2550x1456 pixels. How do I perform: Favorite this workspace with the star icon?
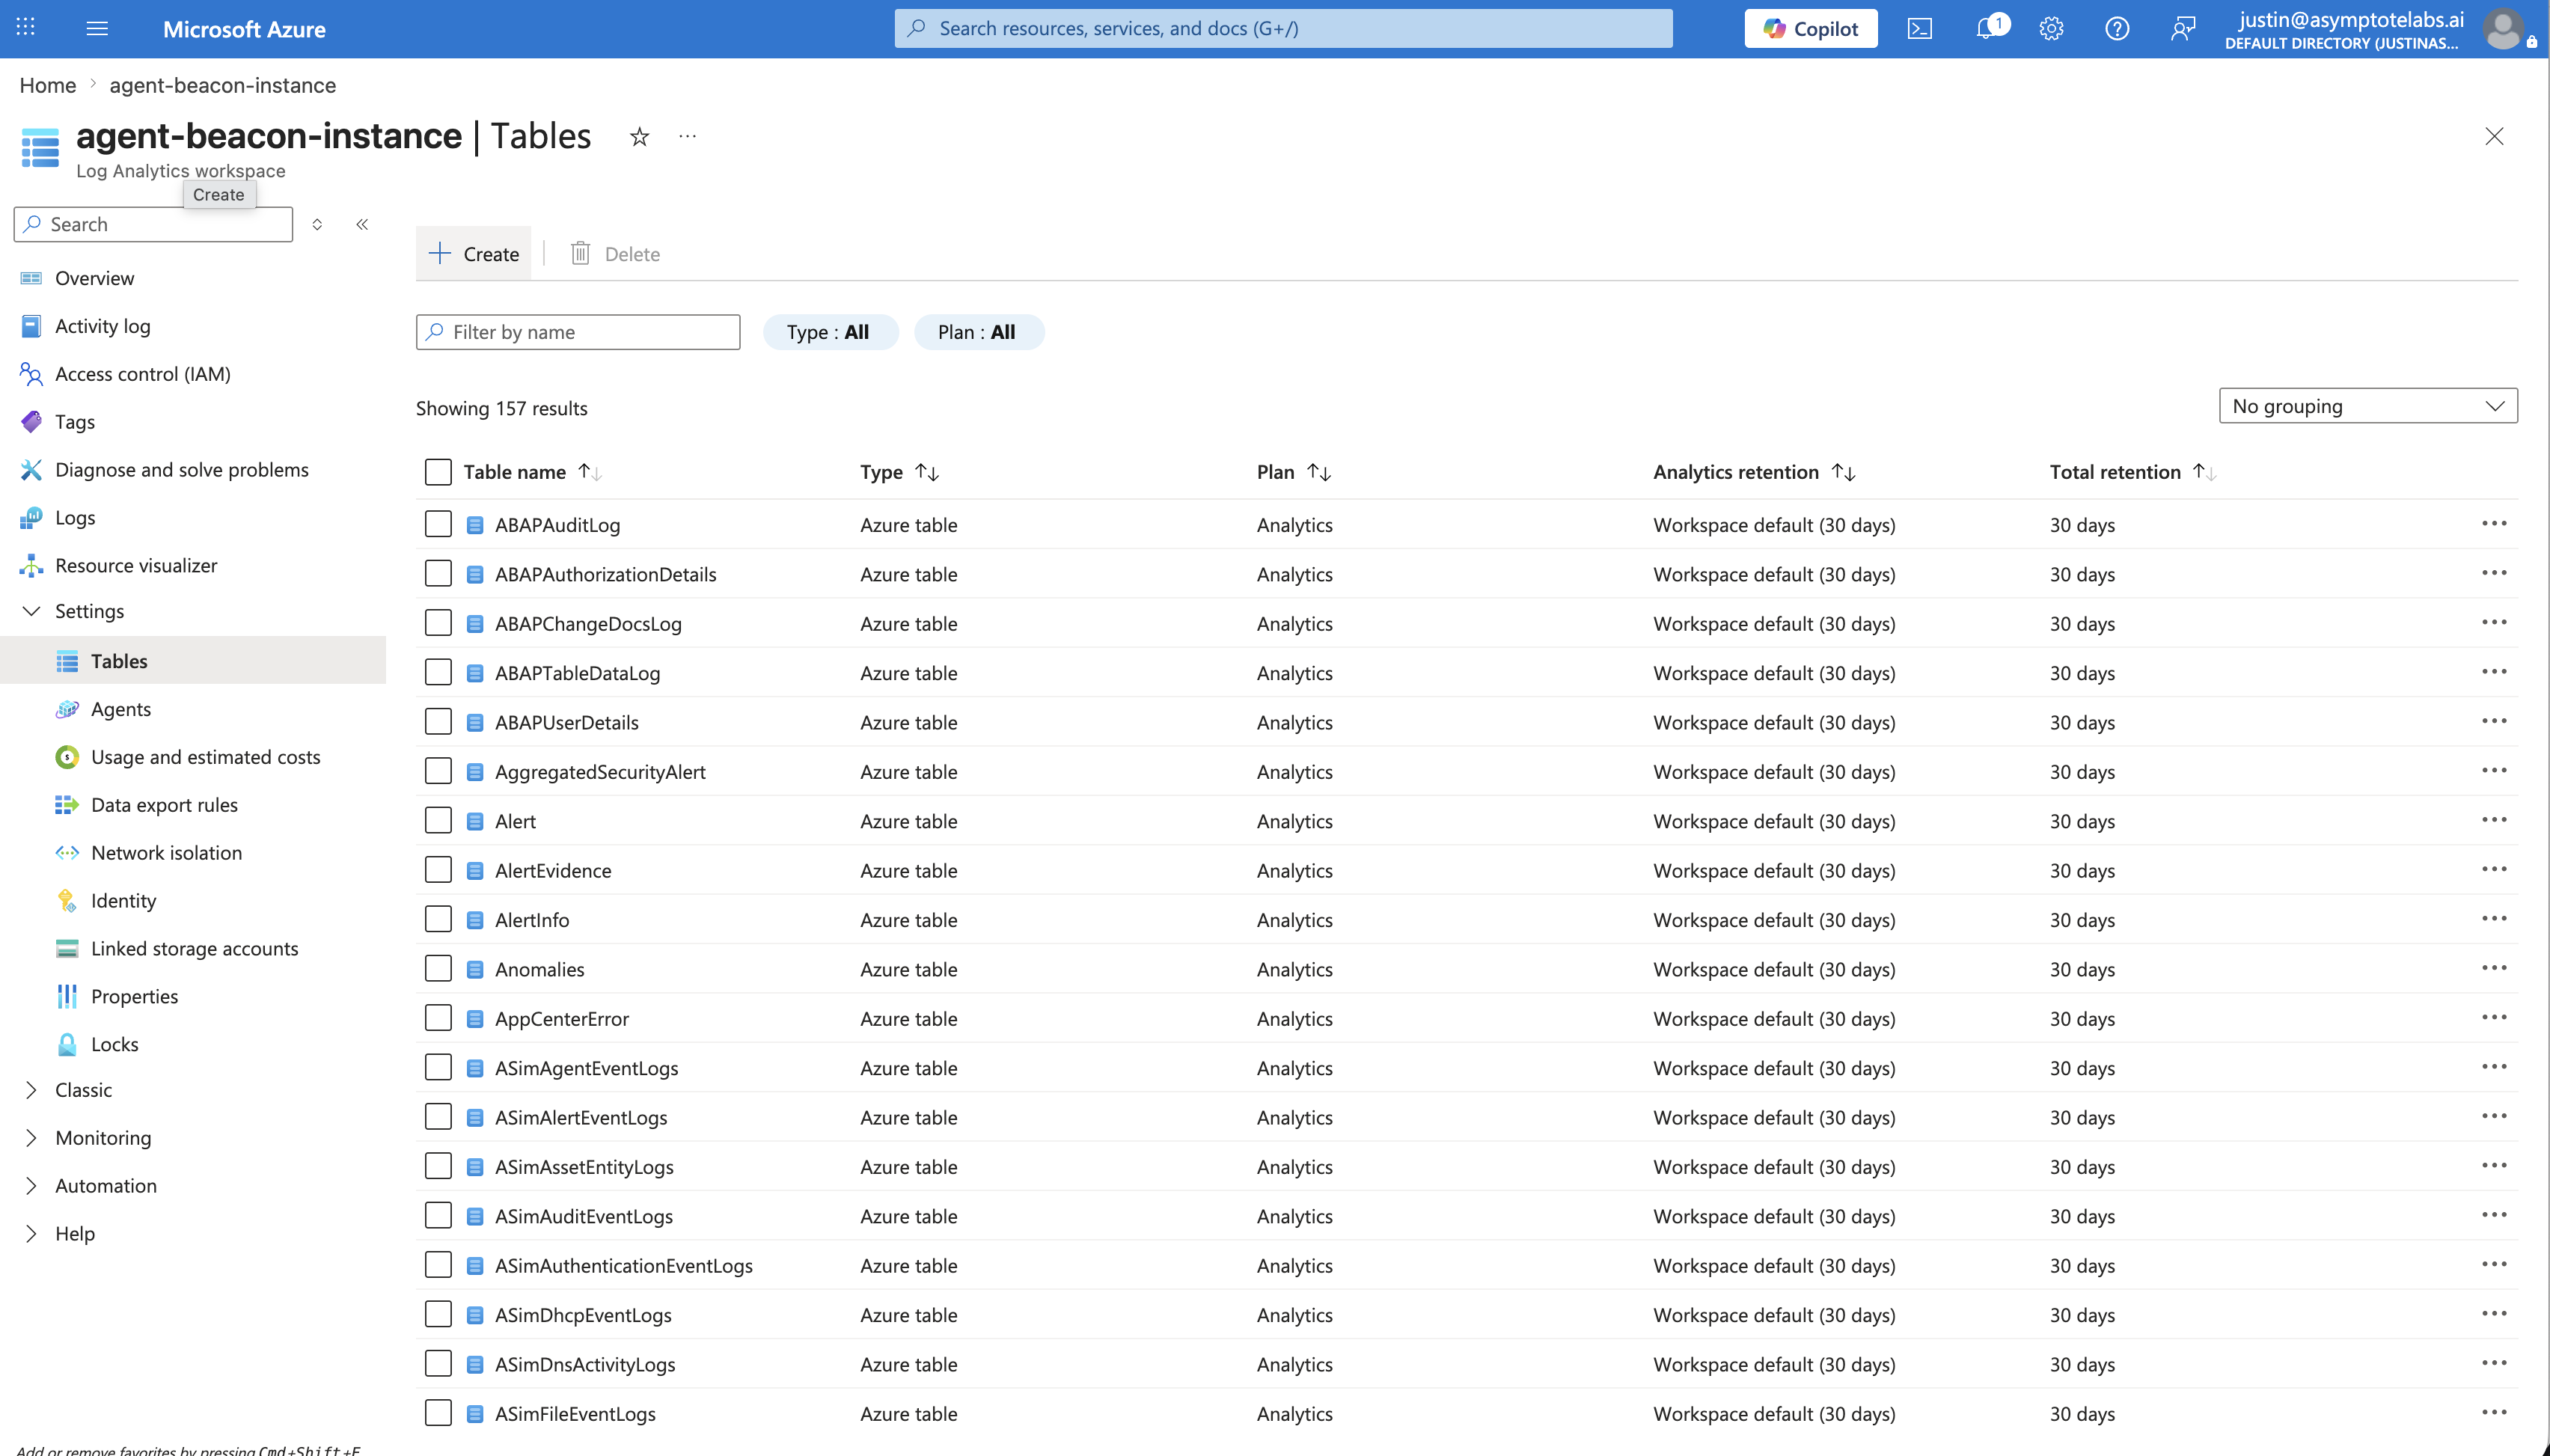(x=639, y=137)
